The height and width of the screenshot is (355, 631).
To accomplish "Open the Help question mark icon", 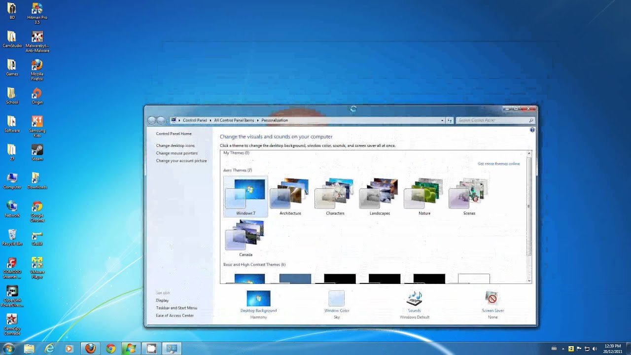I will point(532,130).
